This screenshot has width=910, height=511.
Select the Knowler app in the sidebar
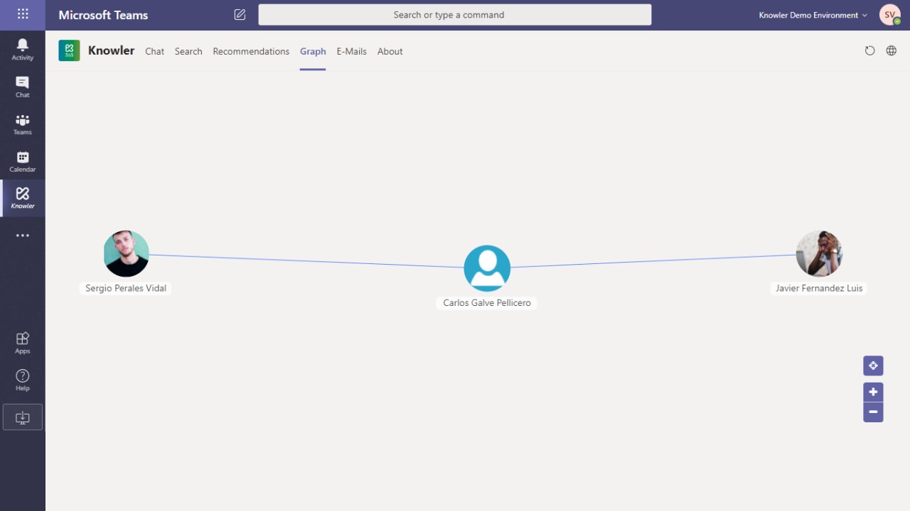coord(23,198)
